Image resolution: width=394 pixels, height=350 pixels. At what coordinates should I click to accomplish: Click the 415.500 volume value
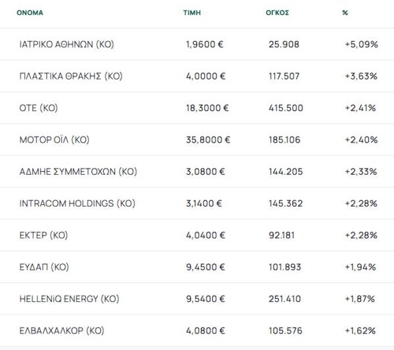pos(286,108)
